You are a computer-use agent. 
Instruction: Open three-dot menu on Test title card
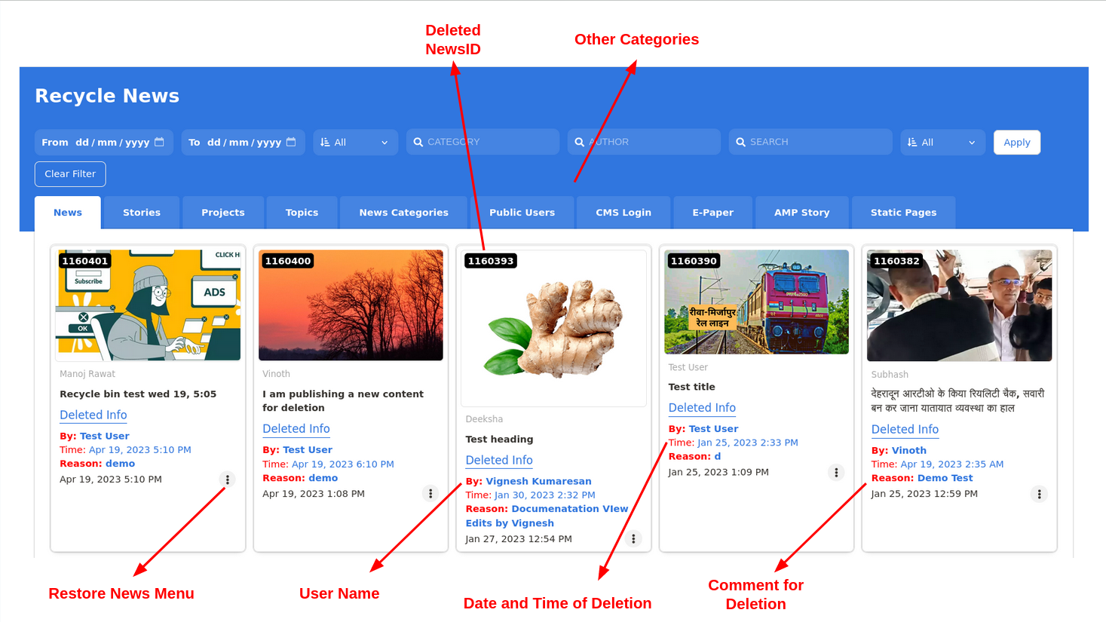tap(836, 472)
